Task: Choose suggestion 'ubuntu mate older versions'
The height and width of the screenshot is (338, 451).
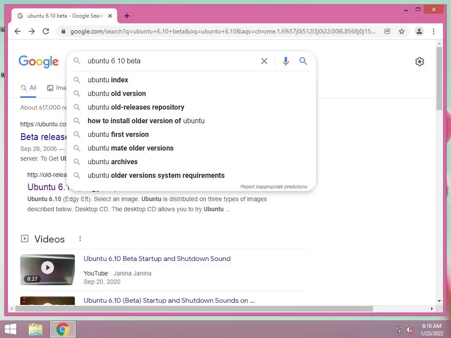Action: [191, 148]
